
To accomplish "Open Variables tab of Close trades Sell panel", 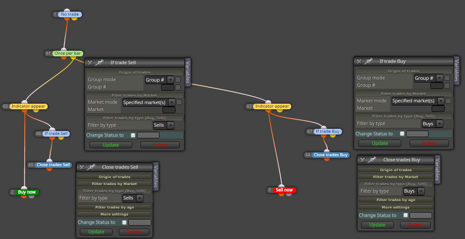I will point(156,177).
